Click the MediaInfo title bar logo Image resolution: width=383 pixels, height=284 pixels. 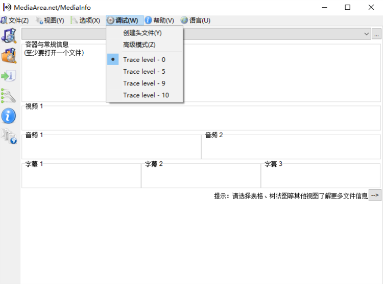[7, 7]
